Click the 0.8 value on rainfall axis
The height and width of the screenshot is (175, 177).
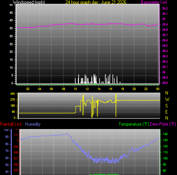(16, 152)
